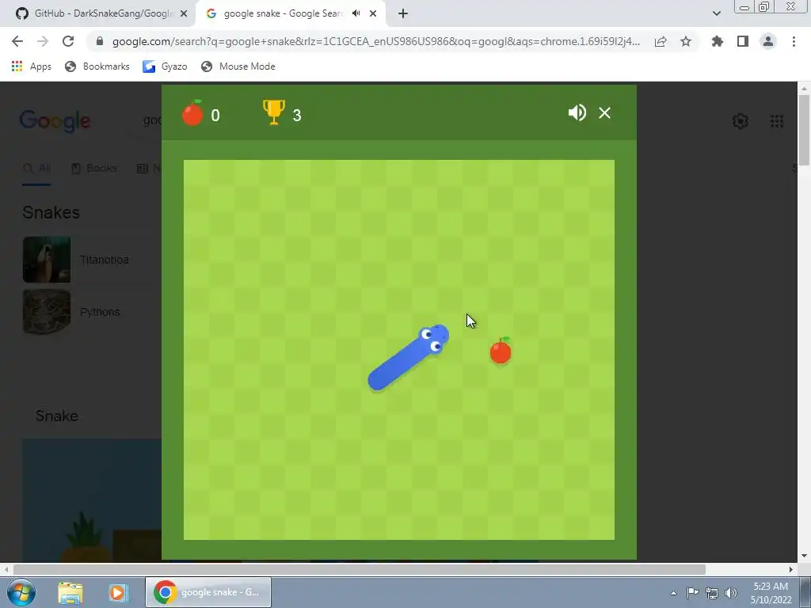The height and width of the screenshot is (608, 811).
Task: Click the red apple on the game board
Action: [x=501, y=351]
